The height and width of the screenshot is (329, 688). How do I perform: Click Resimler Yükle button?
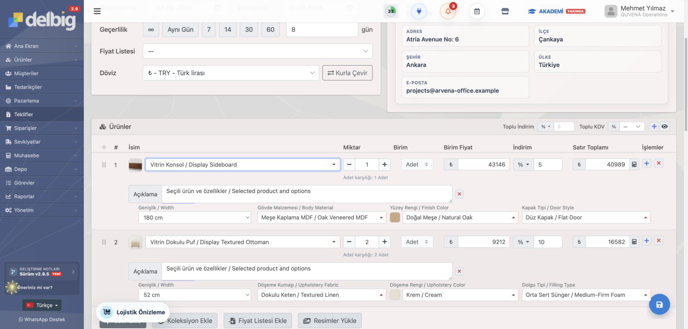[330, 321]
